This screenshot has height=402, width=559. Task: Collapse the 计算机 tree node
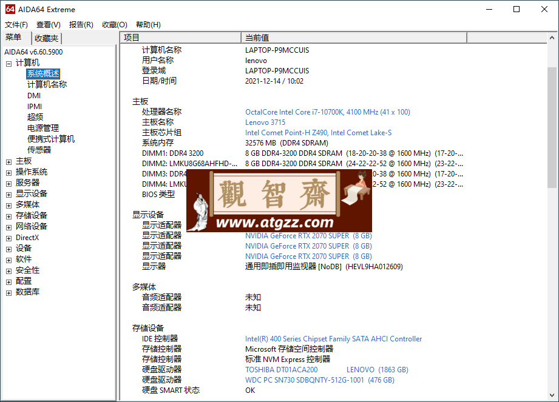click(9, 64)
